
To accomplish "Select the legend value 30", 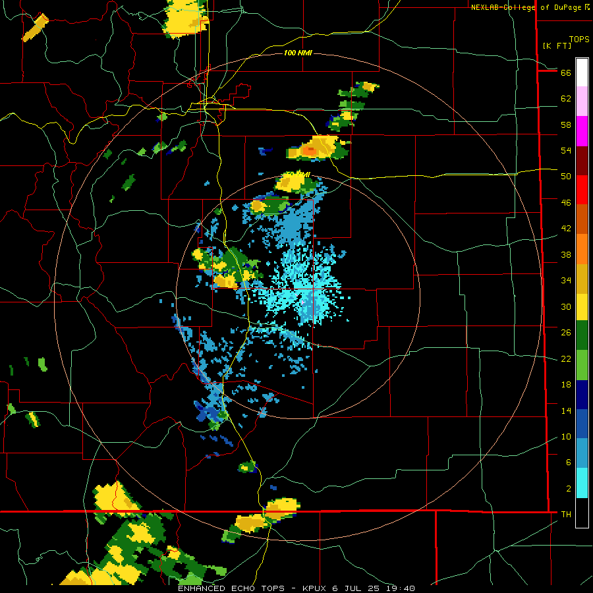I will (566, 306).
